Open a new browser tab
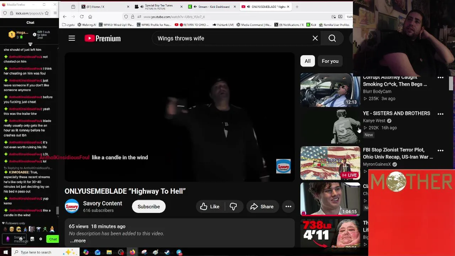The height and width of the screenshot is (256, 455). (x=297, y=7)
